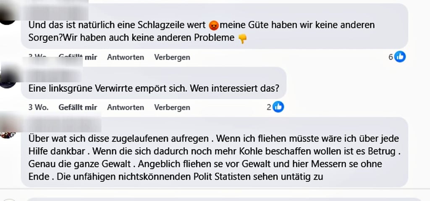Open the '3 Wo.' timestamp under the linksgrüne Verwirrte comment
Viewport: 430px width, 201px height.
pyautogui.click(x=38, y=107)
